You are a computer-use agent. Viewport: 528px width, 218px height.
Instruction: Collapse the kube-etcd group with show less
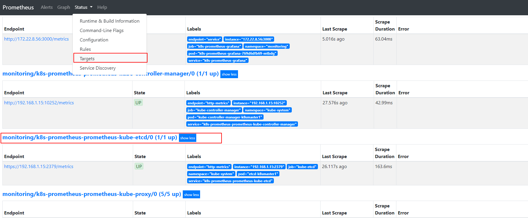click(x=187, y=138)
